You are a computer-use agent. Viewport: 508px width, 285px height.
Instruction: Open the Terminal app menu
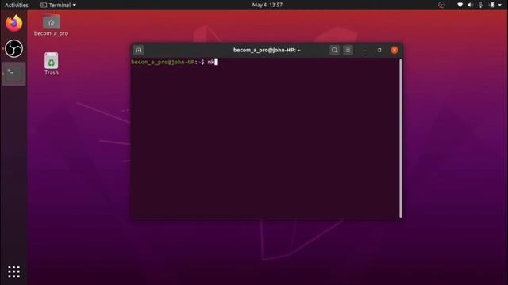[x=58, y=5]
